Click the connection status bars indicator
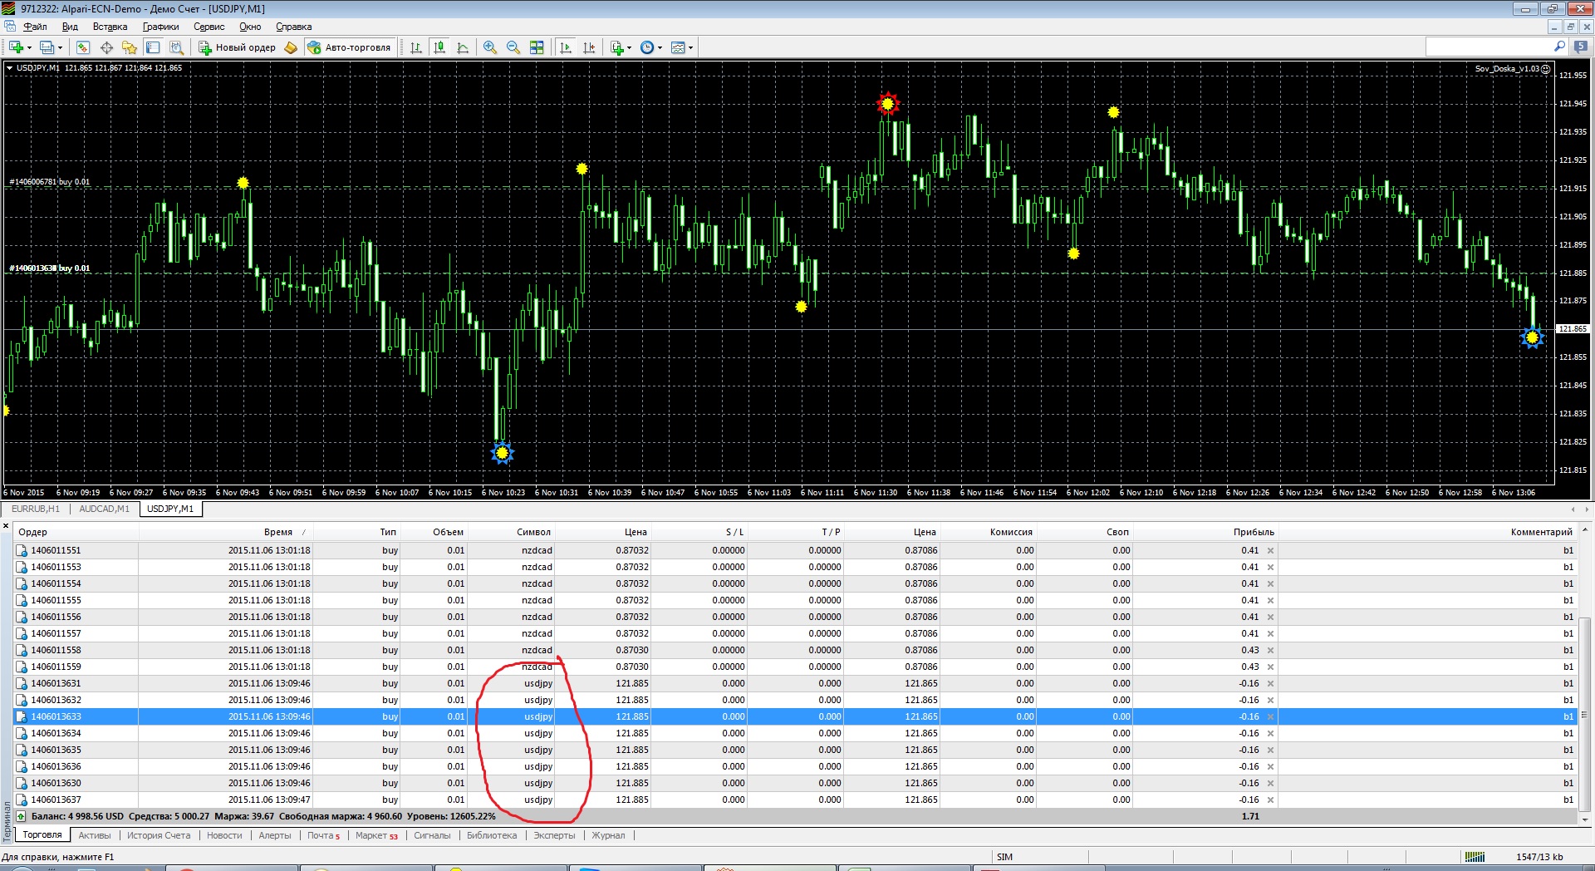Image resolution: width=1595 pixels, height=871 pixels. point(1475,857)
